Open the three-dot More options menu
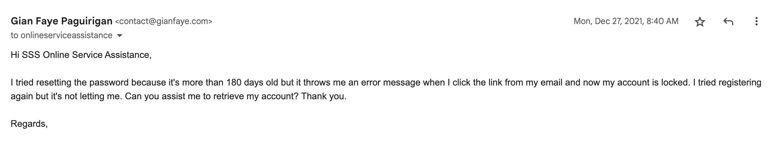 756,21
